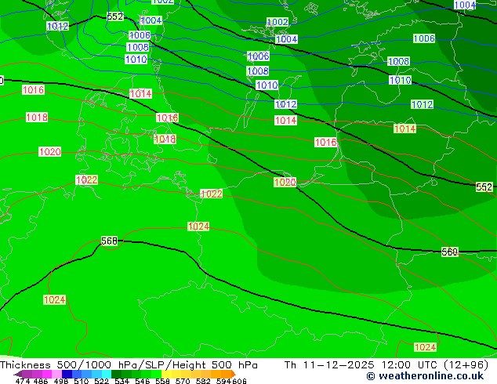Viewport: 497px width, 384px height.
Task: Click the 522 legend value
Action: 101,381
